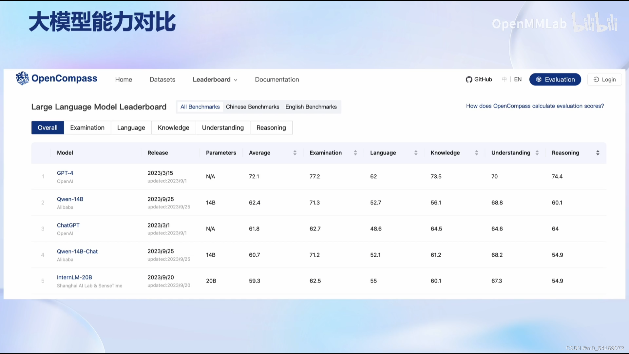Switch to the Reasoning tab
This screenshot has width=629, height=354.
coord(271,128)
